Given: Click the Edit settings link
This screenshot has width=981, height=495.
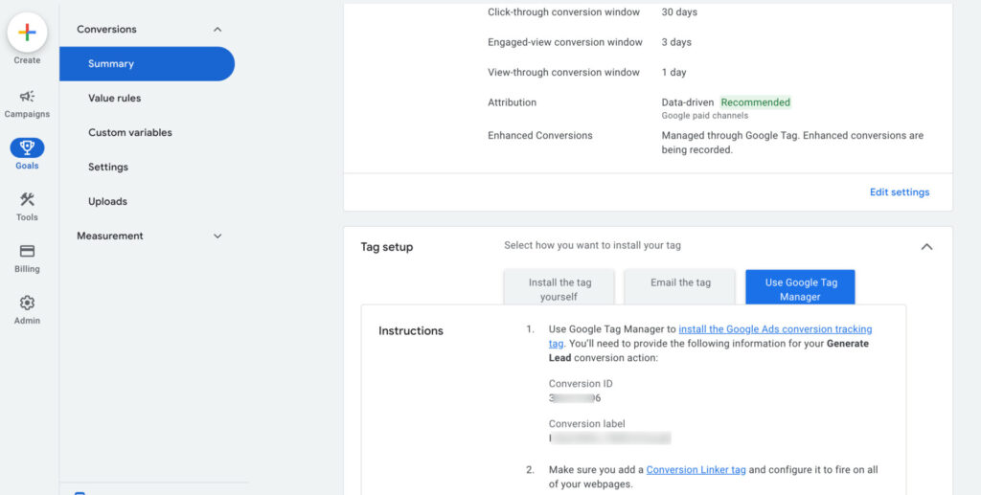Looking at the screenshot, I should coord(899,192).
